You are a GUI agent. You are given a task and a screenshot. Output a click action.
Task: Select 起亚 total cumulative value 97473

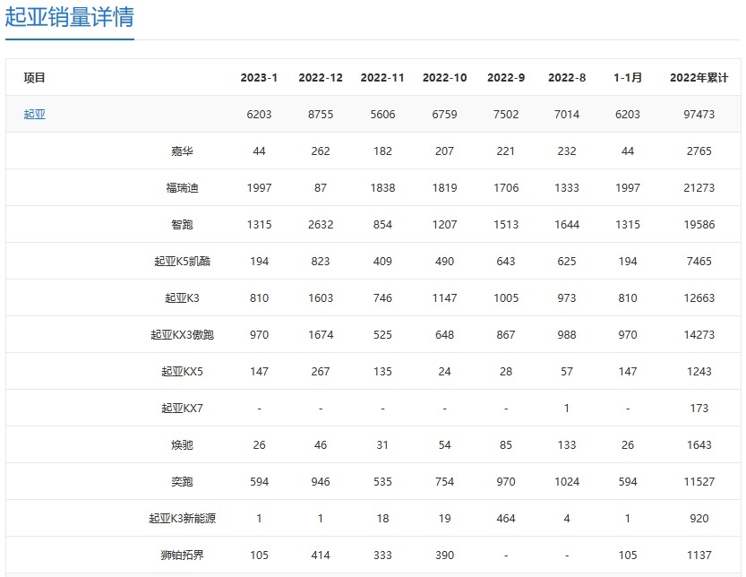pos(699,115)
